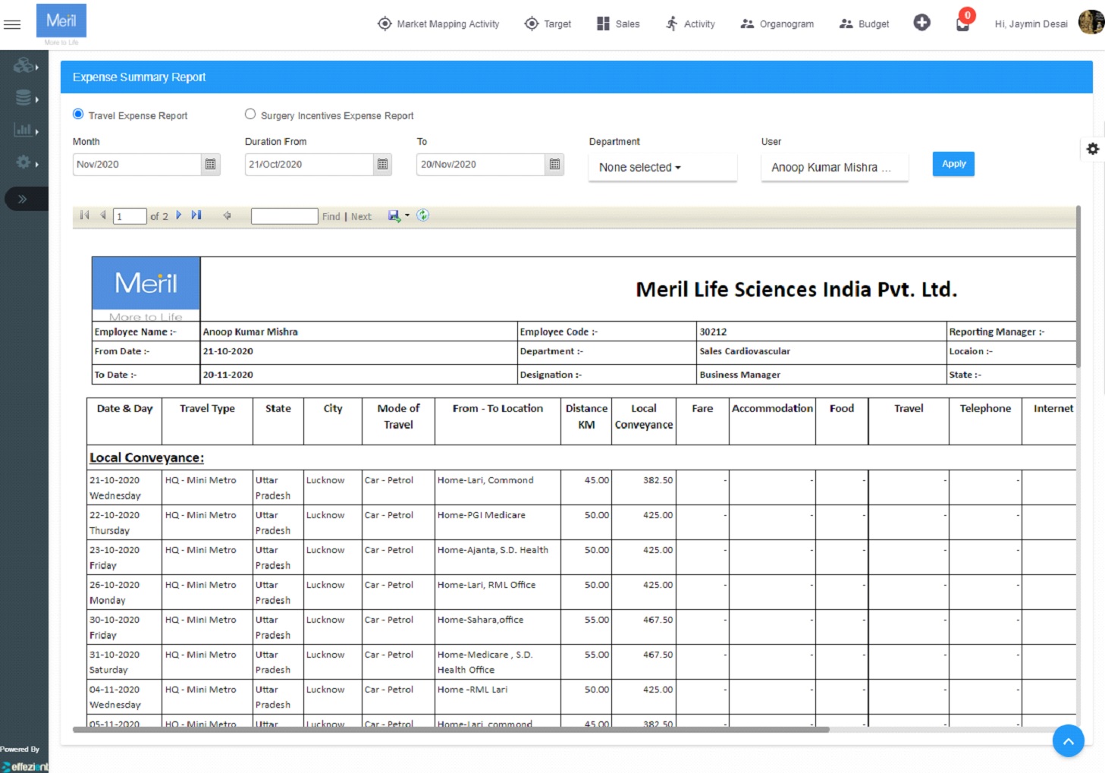Image resolution: width=1105 pixels, height=773 pixels.
Task: Click 'Sales Cardiovascular' department value
Action: coord(745,351)
